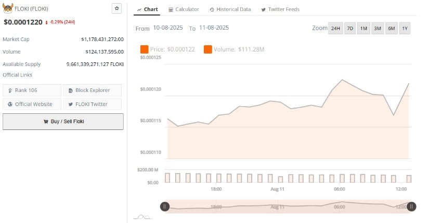429x223 pixels.
Task: Click the price $0.0001220 text
Action: [23, 22]
